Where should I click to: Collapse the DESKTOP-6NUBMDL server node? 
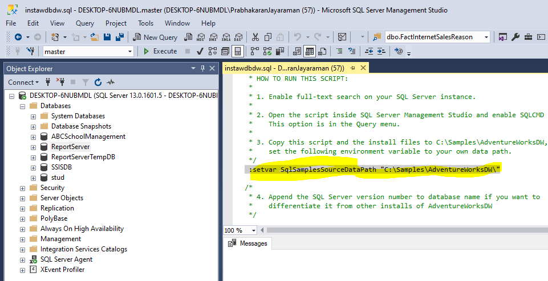11,96
